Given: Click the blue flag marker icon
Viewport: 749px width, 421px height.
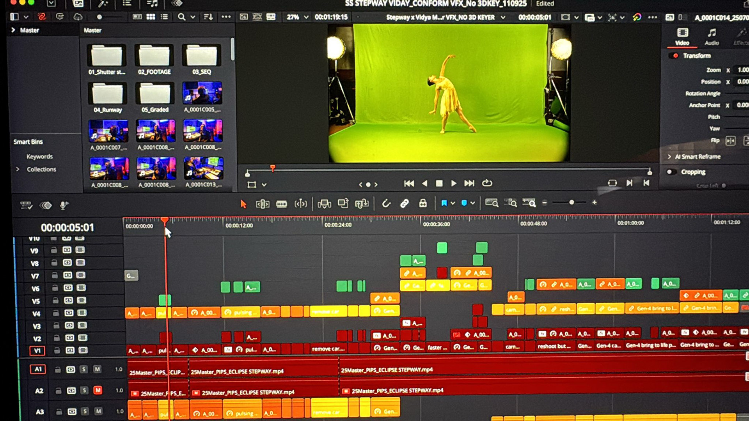Looking at the screenshot, I should (x=444, y=203).
